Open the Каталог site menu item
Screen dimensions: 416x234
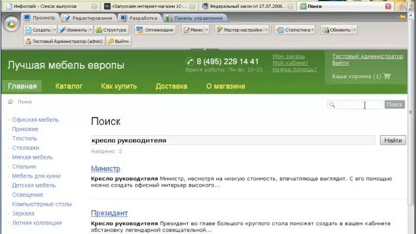69,86
